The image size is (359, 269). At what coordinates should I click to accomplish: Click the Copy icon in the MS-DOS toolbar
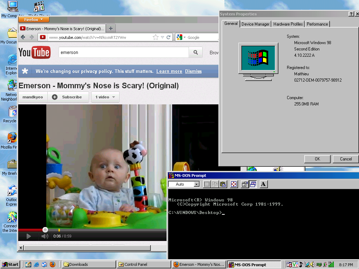[x=215, y=184]
